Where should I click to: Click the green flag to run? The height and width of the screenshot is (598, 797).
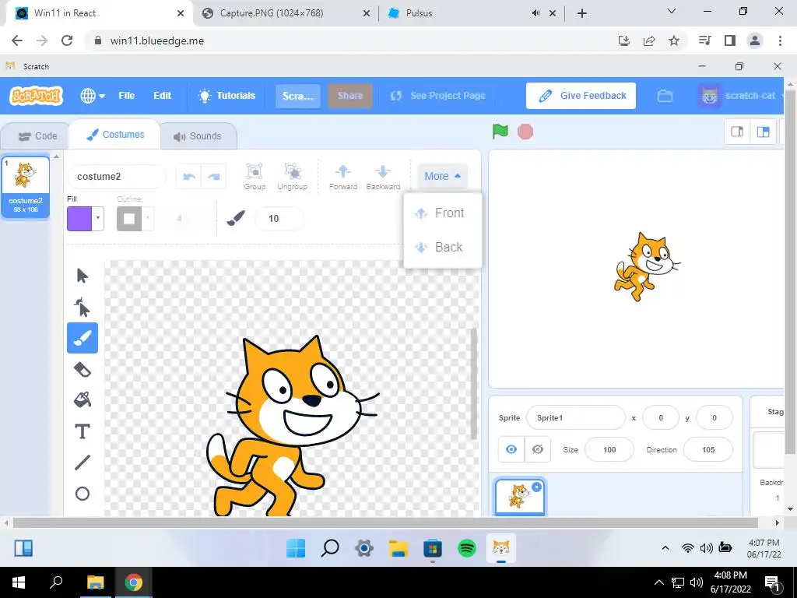coord(500,131)
